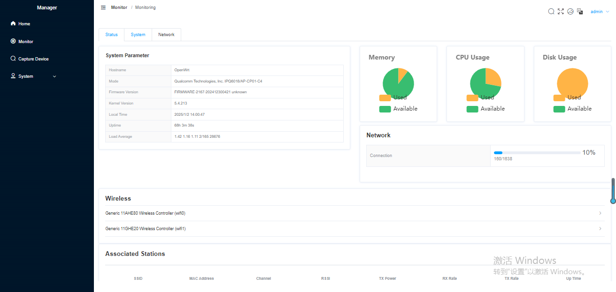The width and height of the screenshot is (616, 292).
Task: Open Capture Device in the sidebar menu
Action: [47, 59]
